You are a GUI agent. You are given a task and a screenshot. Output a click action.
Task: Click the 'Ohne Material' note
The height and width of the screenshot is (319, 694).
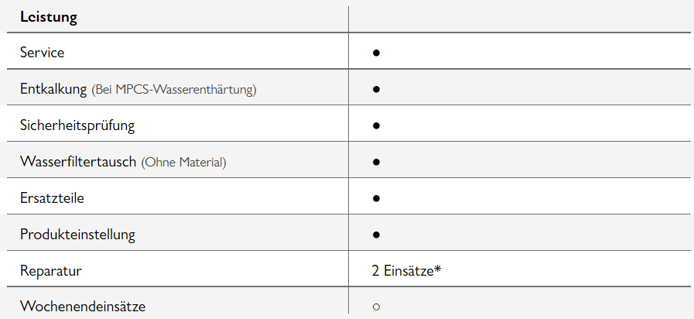184,163
